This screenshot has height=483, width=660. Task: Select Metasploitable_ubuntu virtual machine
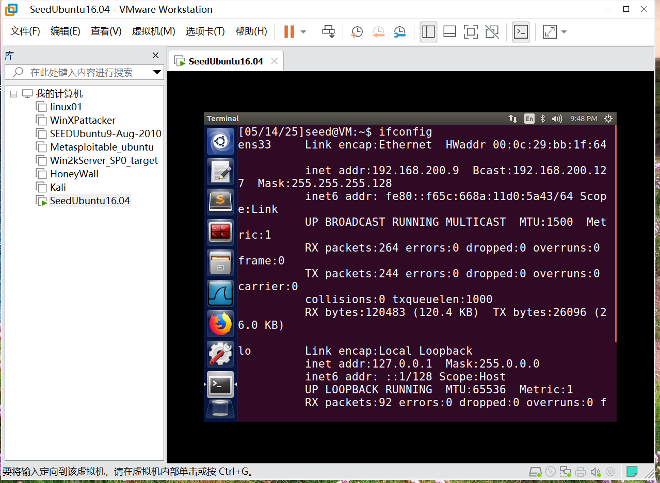102,147
